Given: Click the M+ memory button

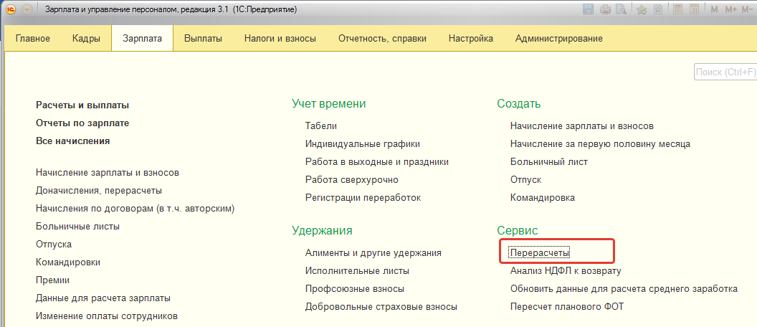Looking at the screenshot, I should point(730,9).
